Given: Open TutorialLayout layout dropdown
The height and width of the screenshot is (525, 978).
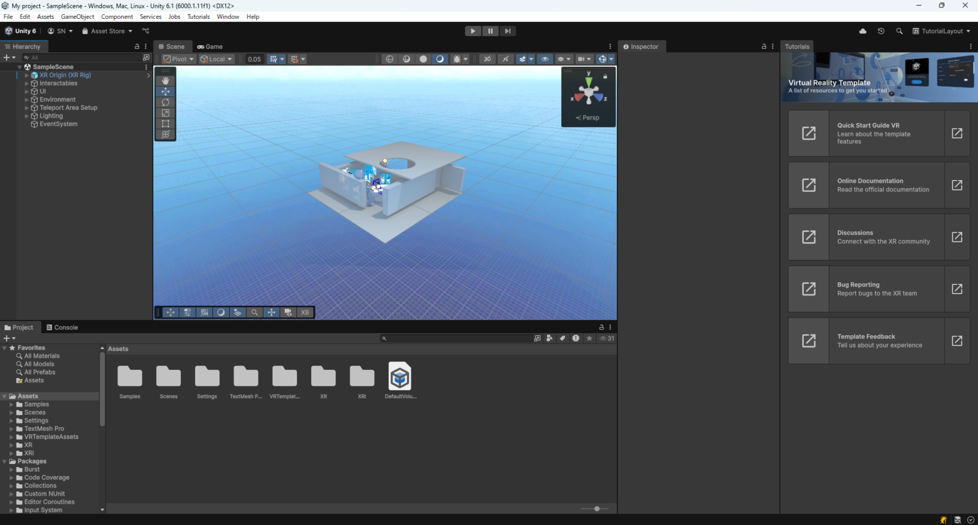Looking at the screenshot, I should click(941, 31).
